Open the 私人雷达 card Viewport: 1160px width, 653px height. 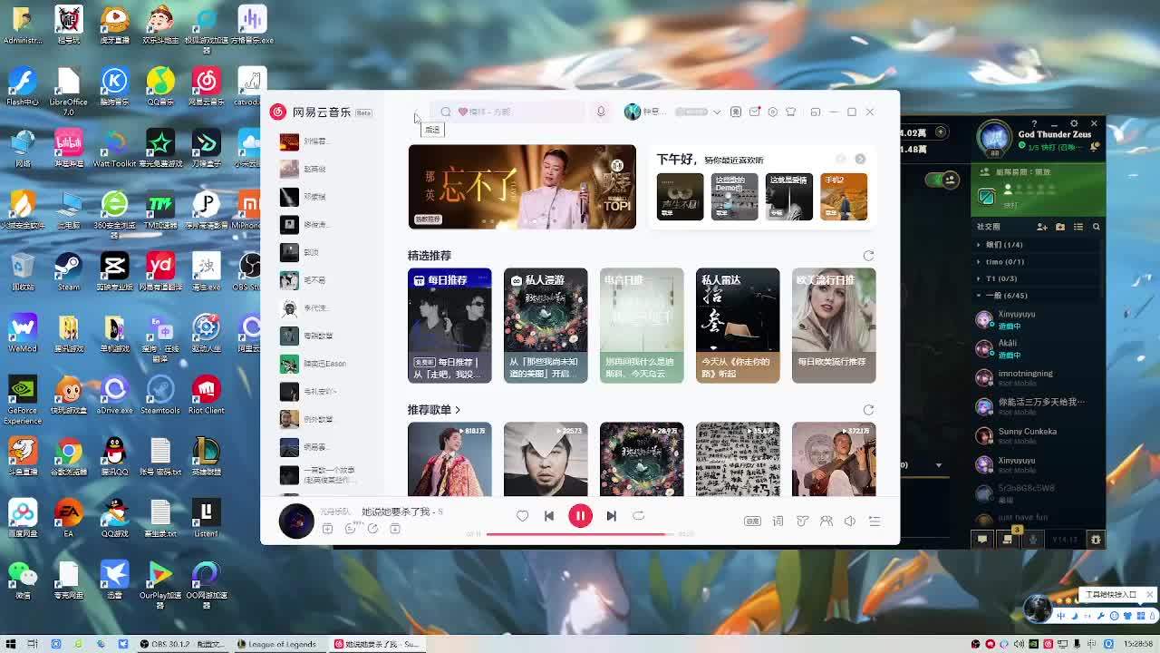click(x=738, y=326)
